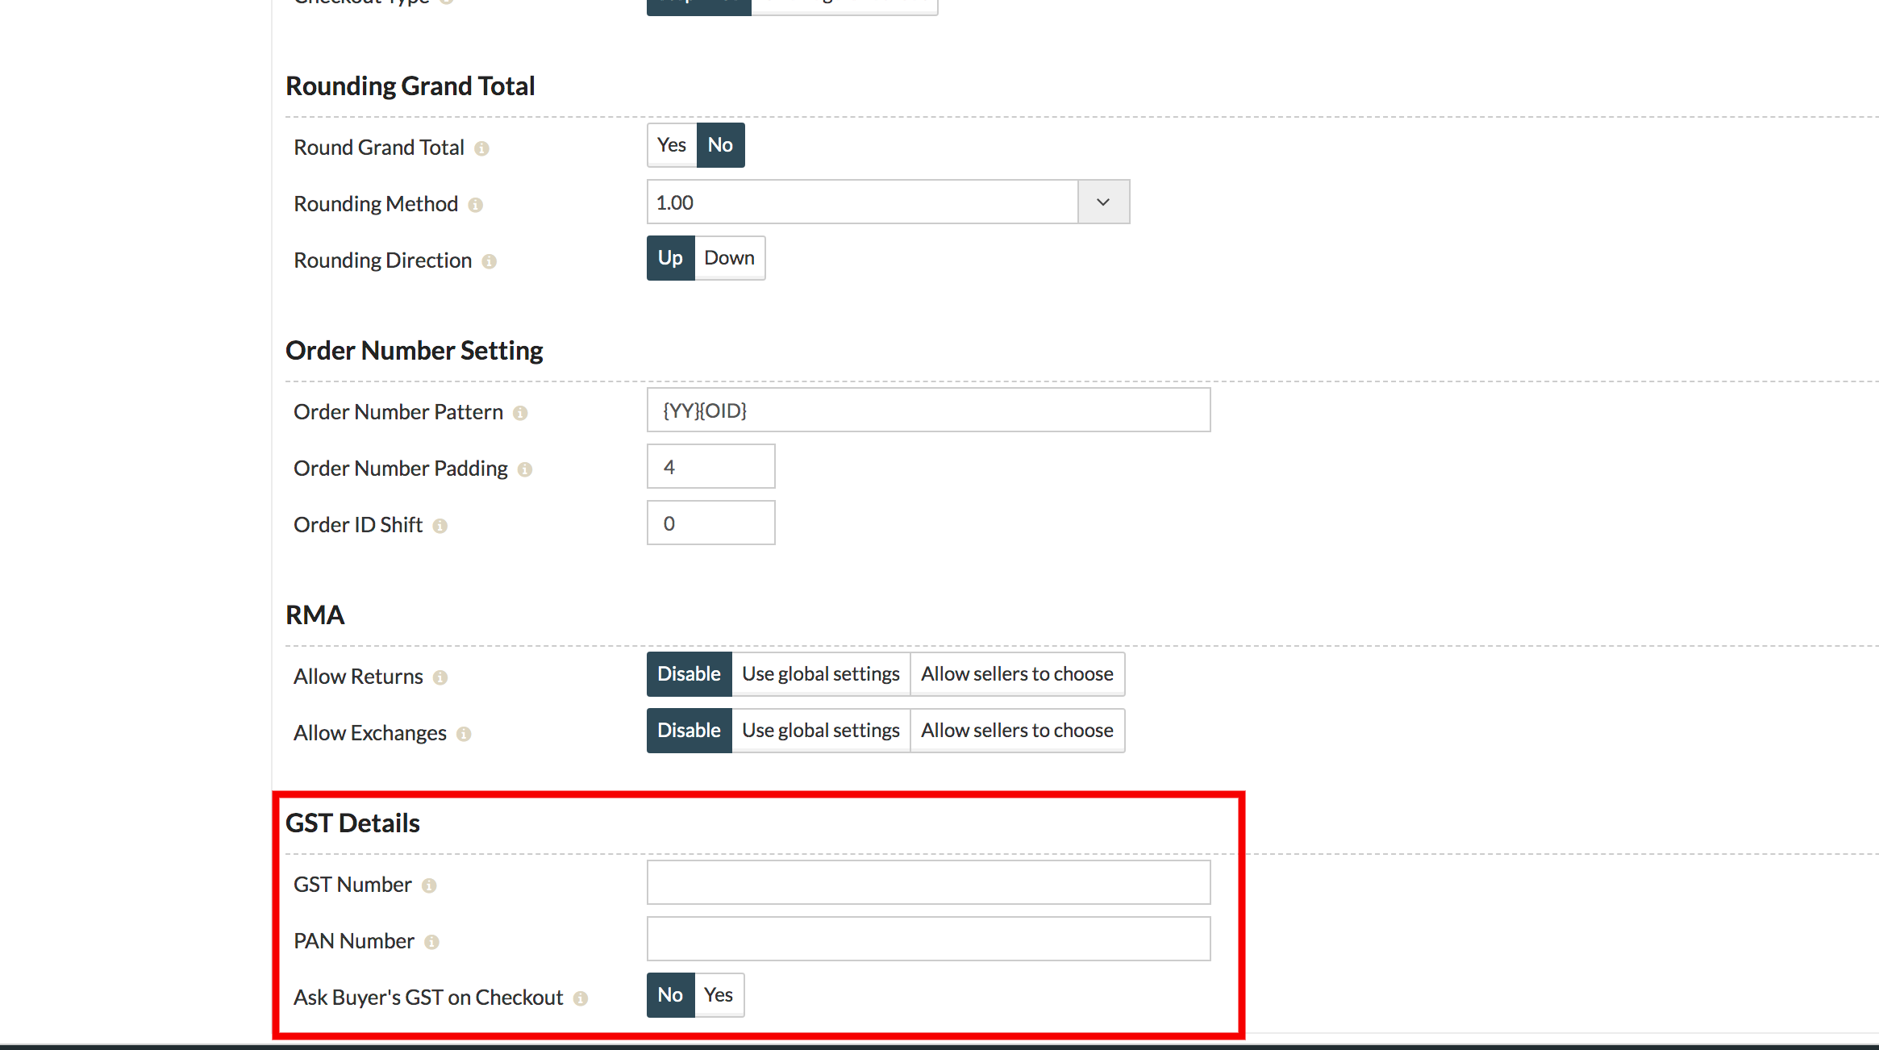Screen dimensions: 1879x1050
Task: Focus the GST Number input field
Action: click(x=927, y=882)
